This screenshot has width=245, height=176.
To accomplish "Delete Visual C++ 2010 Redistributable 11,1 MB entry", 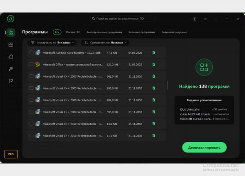I will point(154,136).
